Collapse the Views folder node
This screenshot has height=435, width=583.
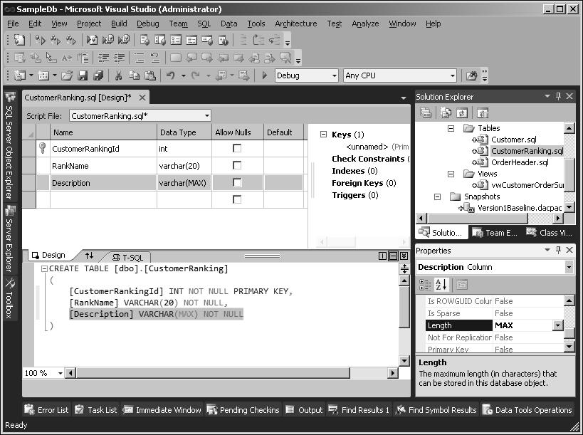pos(451,174)
